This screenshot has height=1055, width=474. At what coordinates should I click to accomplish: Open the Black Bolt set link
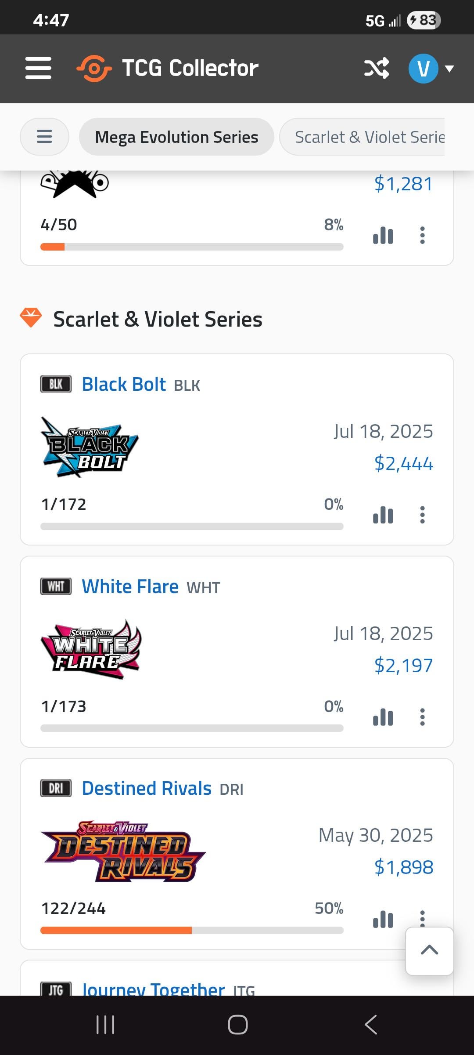(124, 384)
